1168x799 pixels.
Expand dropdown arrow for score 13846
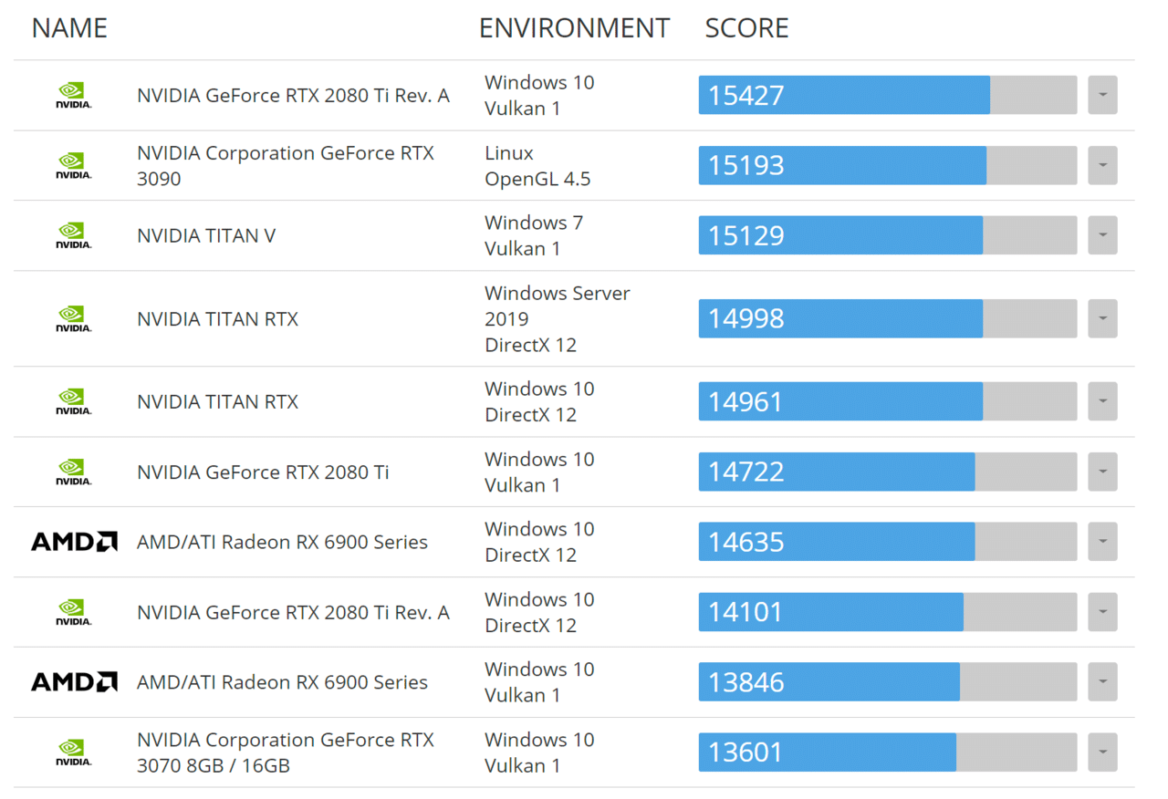click(1102, 682)
